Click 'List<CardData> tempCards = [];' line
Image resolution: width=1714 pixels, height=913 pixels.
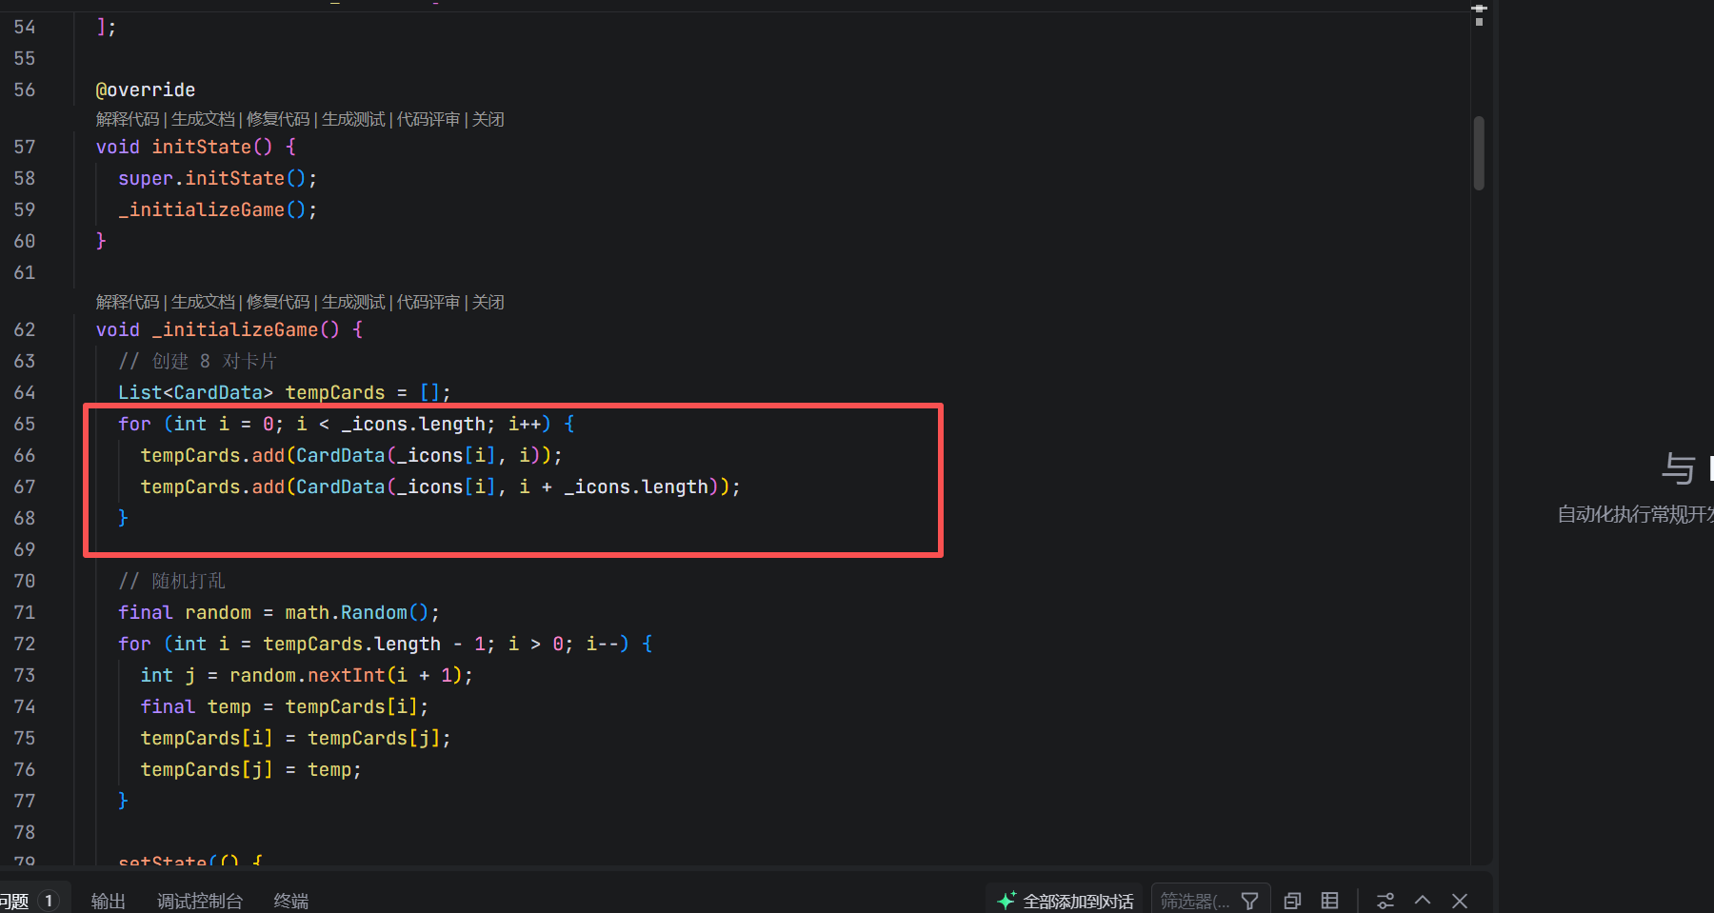click(x=285, y=392)
